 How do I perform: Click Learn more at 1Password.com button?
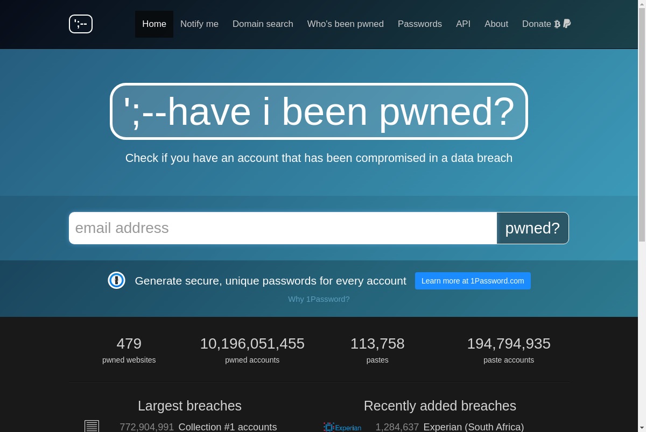[473, 281]
